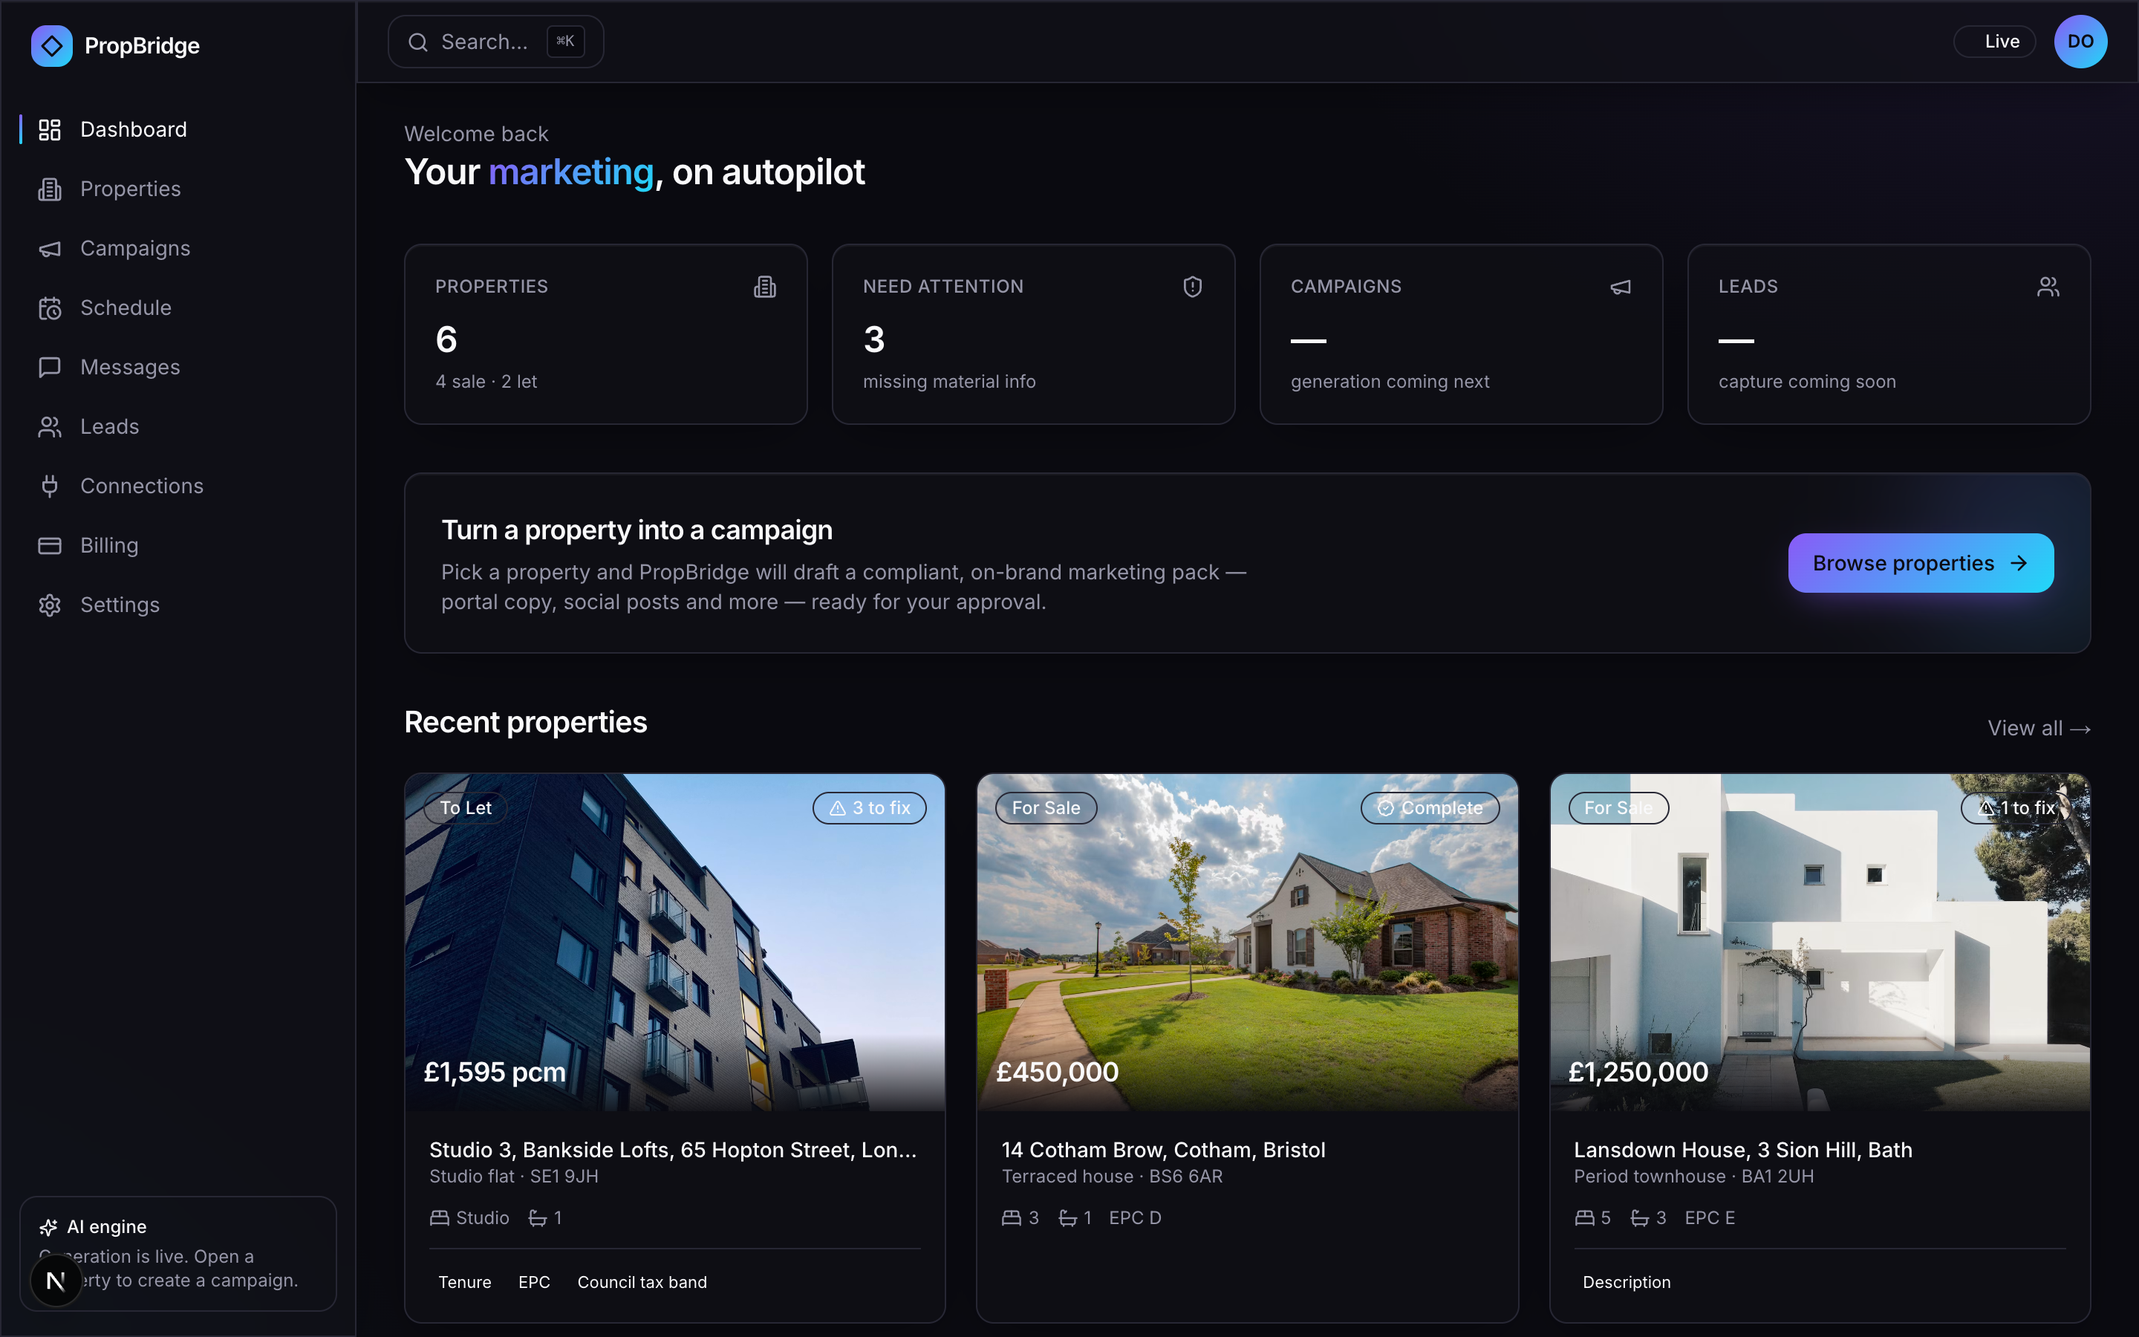
Task: Click the PropBridge diamond logo icon
Action: (x=51, y=45)
